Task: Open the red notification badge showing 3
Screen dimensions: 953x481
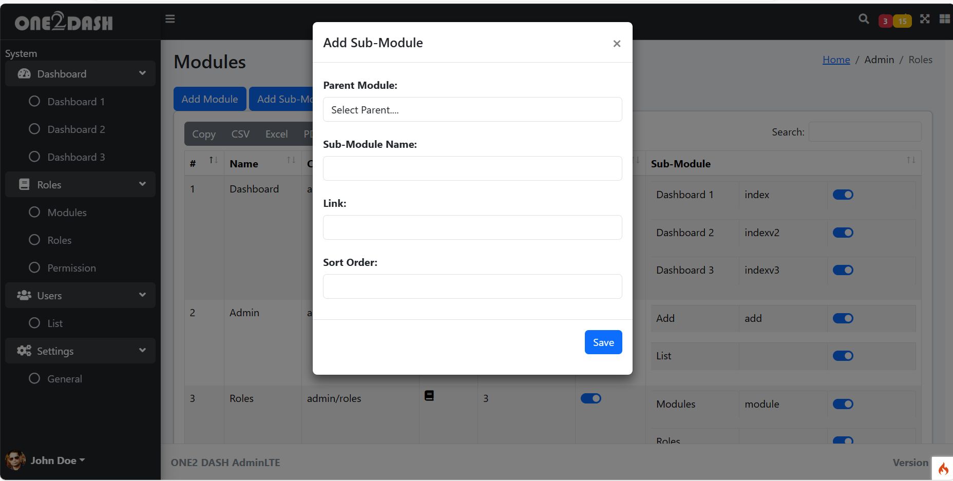Action: (885, 21)
